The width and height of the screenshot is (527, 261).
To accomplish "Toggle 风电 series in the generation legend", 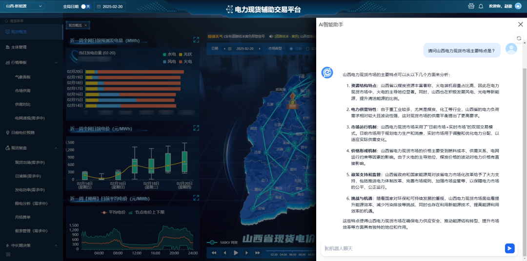I will tap(169, 62).
